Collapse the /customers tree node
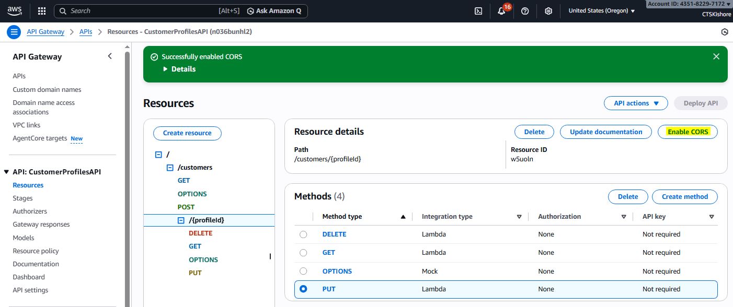 170,168
